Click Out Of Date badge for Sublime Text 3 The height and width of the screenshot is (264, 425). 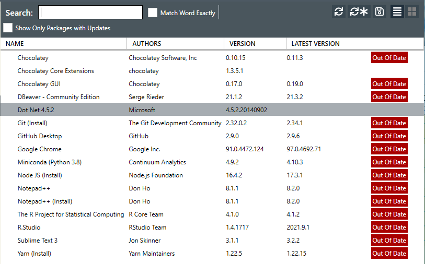(389, 241)
